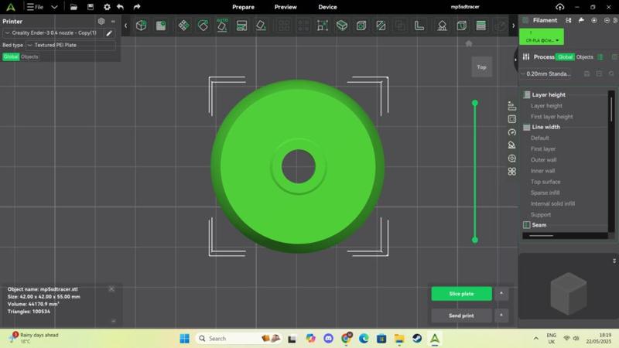The image size is (619, 348).
Task: Click the undo arrow icon
Action: [121, 7]
